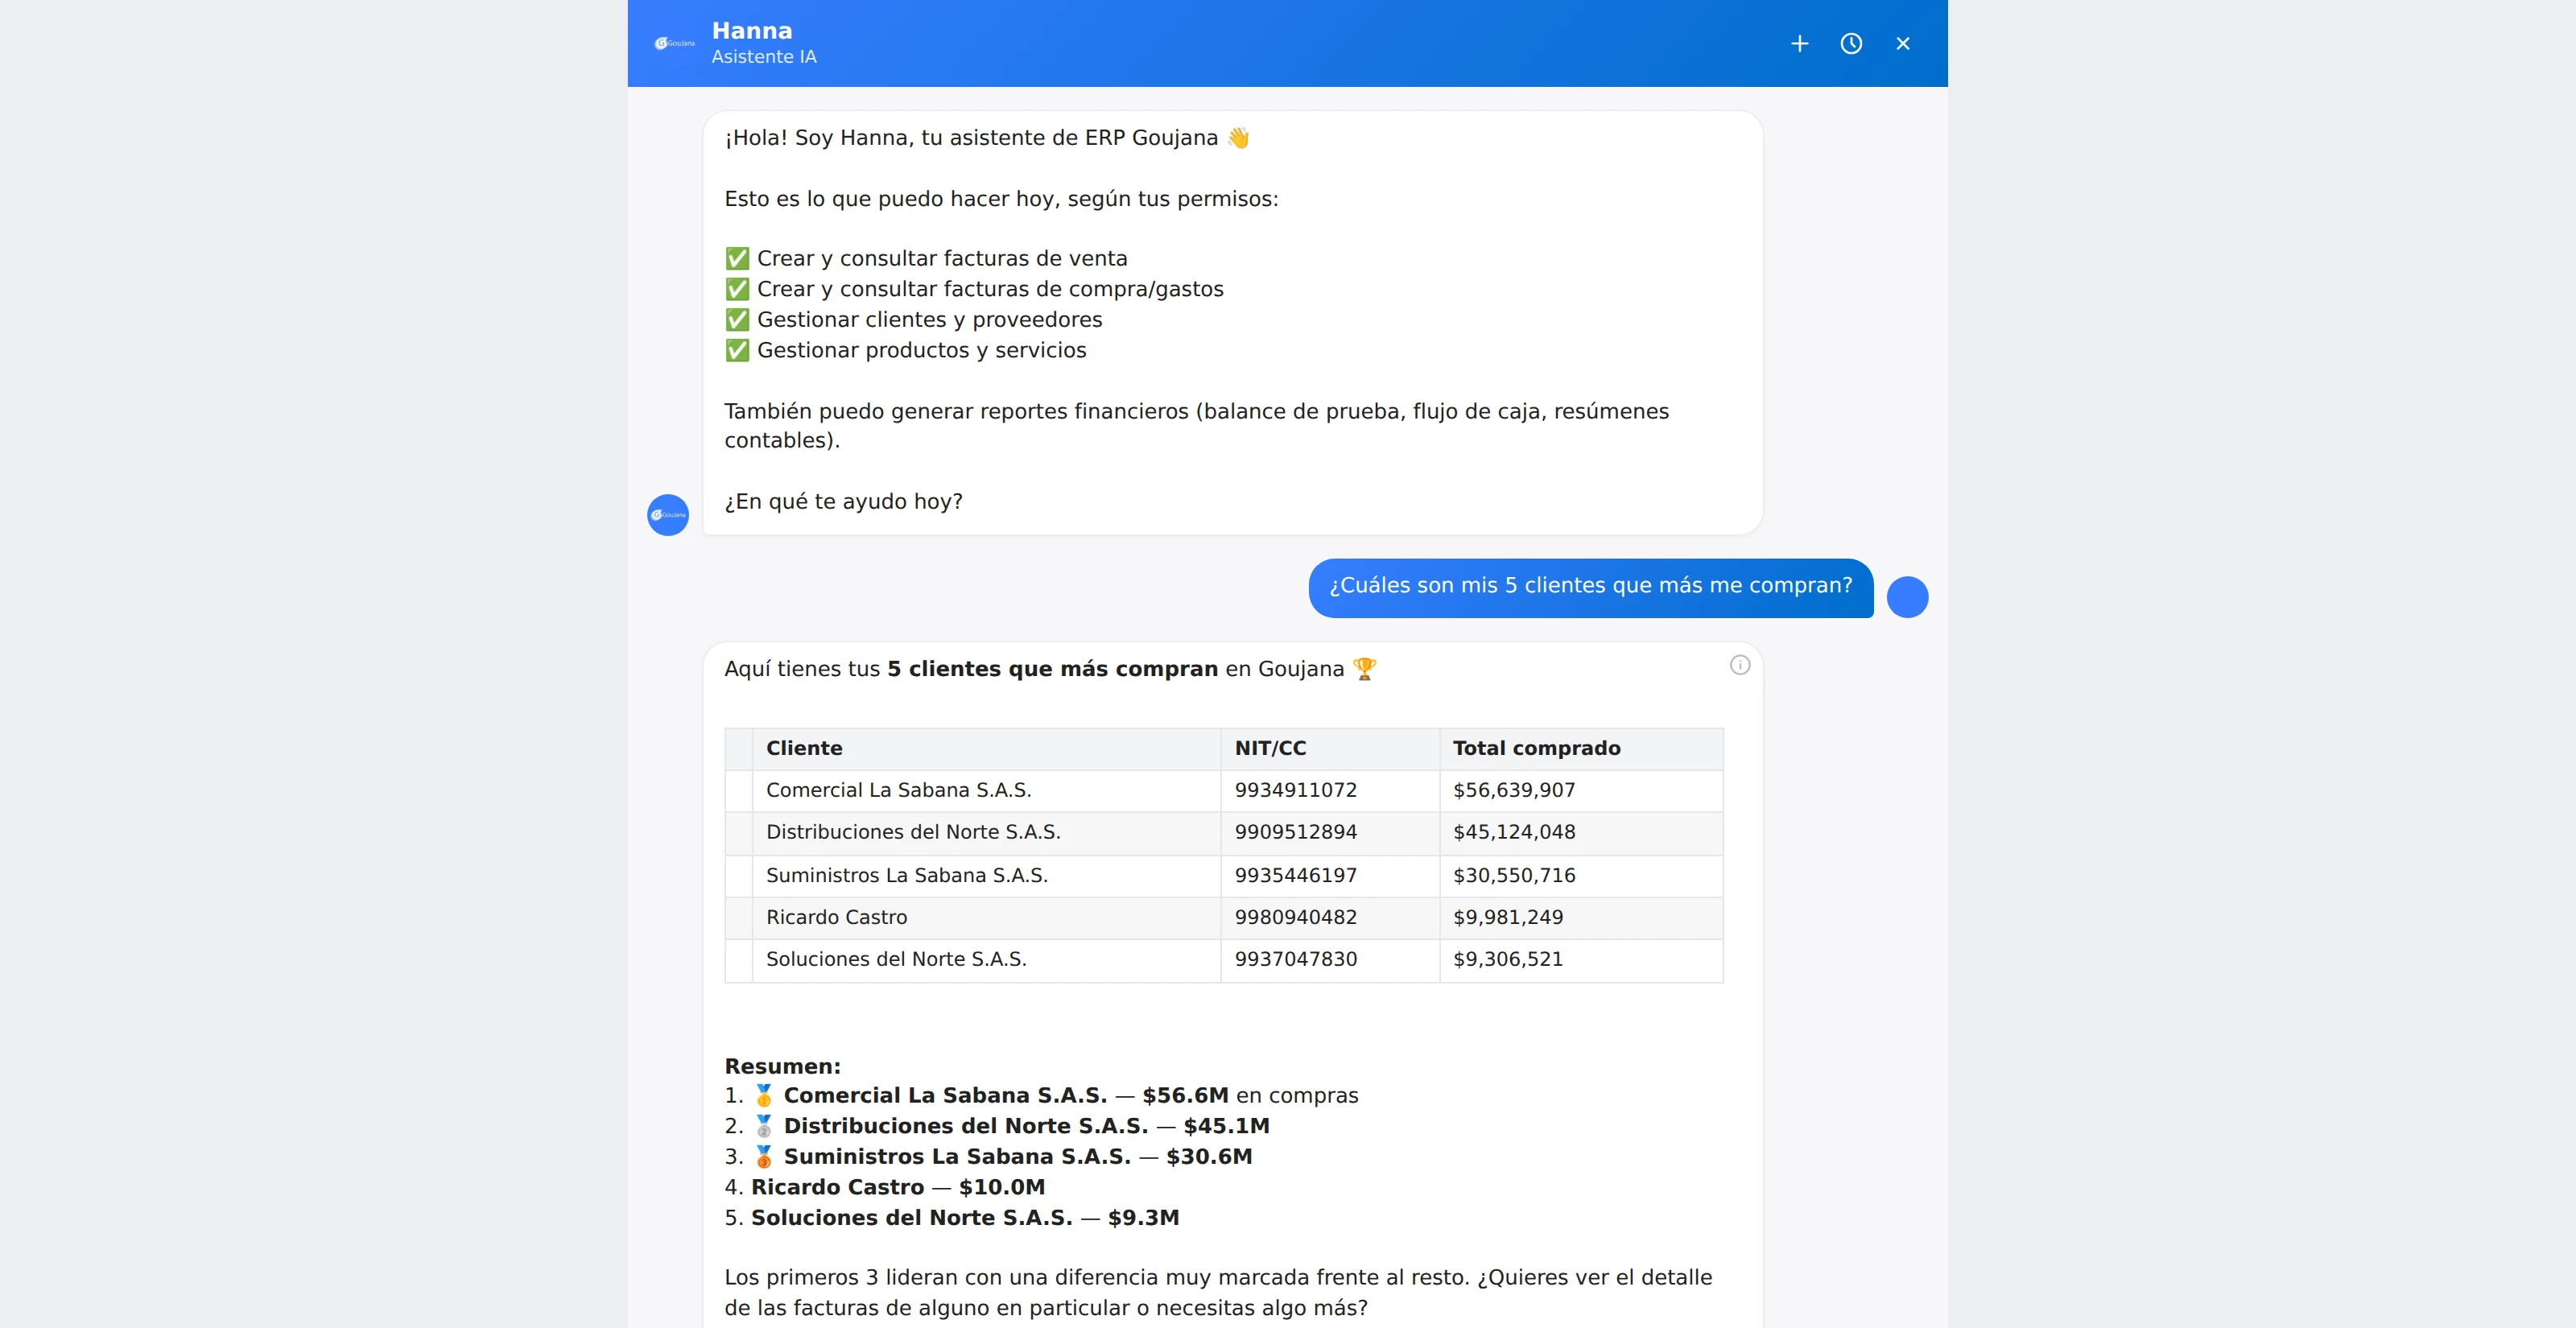Image resolution: width=2576 pixels, height=1328 pixels.
Task: Click summary item Comercial La Sabana $56.6M
Action: (1041, 1096)
